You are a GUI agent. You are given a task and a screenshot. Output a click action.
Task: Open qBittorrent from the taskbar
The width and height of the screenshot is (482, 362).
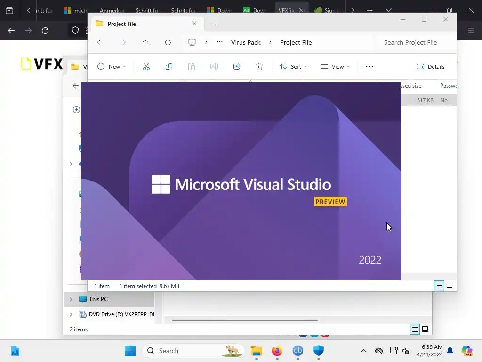(x=297, y=351)
